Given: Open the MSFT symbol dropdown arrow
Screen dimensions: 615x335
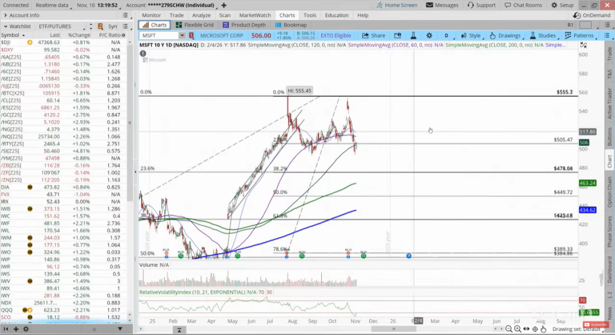Looking at the screenshot, I should click(182, 35).
